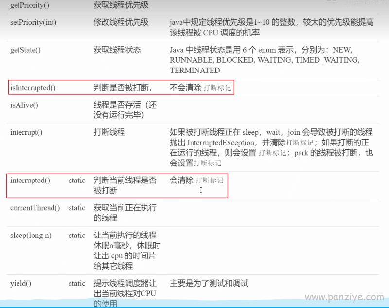Click the 'TERMINATED' state text

click(x=195, y=71)
